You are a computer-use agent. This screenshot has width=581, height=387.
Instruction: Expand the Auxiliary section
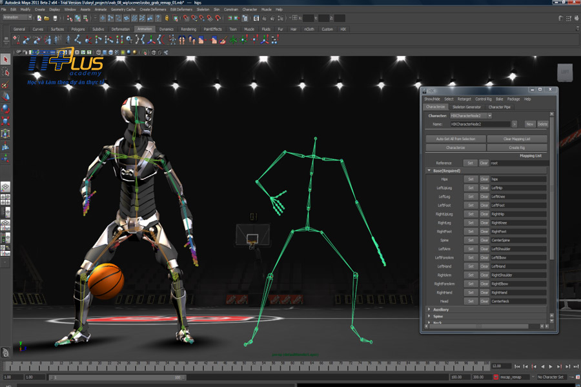(x=429, y=310)
